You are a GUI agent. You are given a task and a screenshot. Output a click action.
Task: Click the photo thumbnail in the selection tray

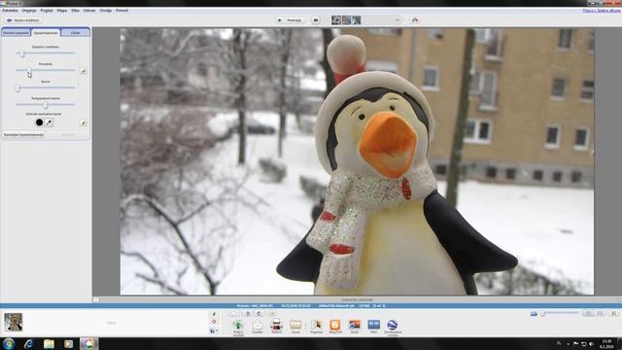(x=13, y=322)
